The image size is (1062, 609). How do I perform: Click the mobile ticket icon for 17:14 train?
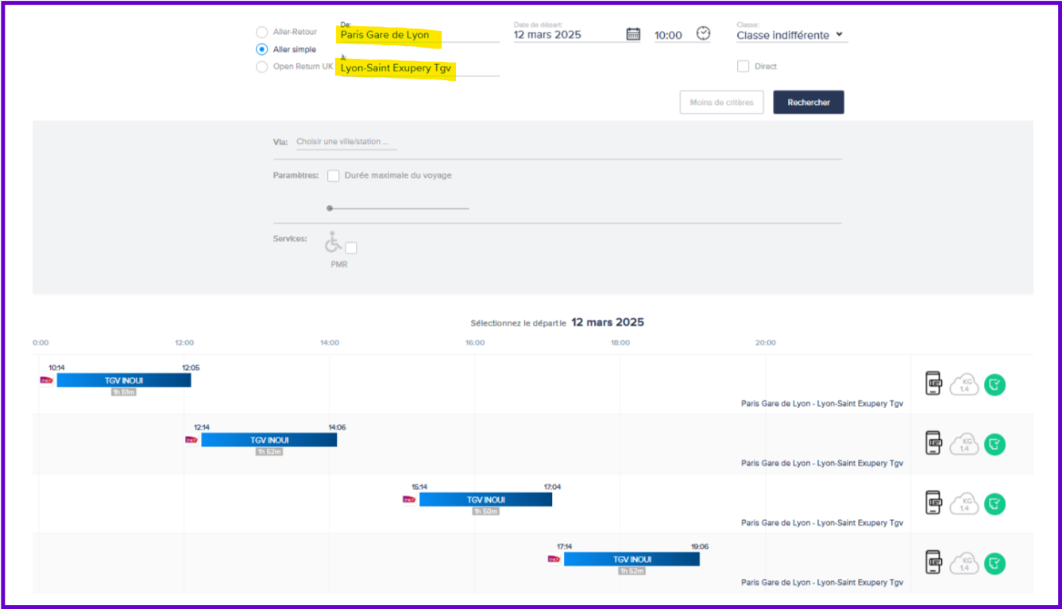tap(934, 563)
